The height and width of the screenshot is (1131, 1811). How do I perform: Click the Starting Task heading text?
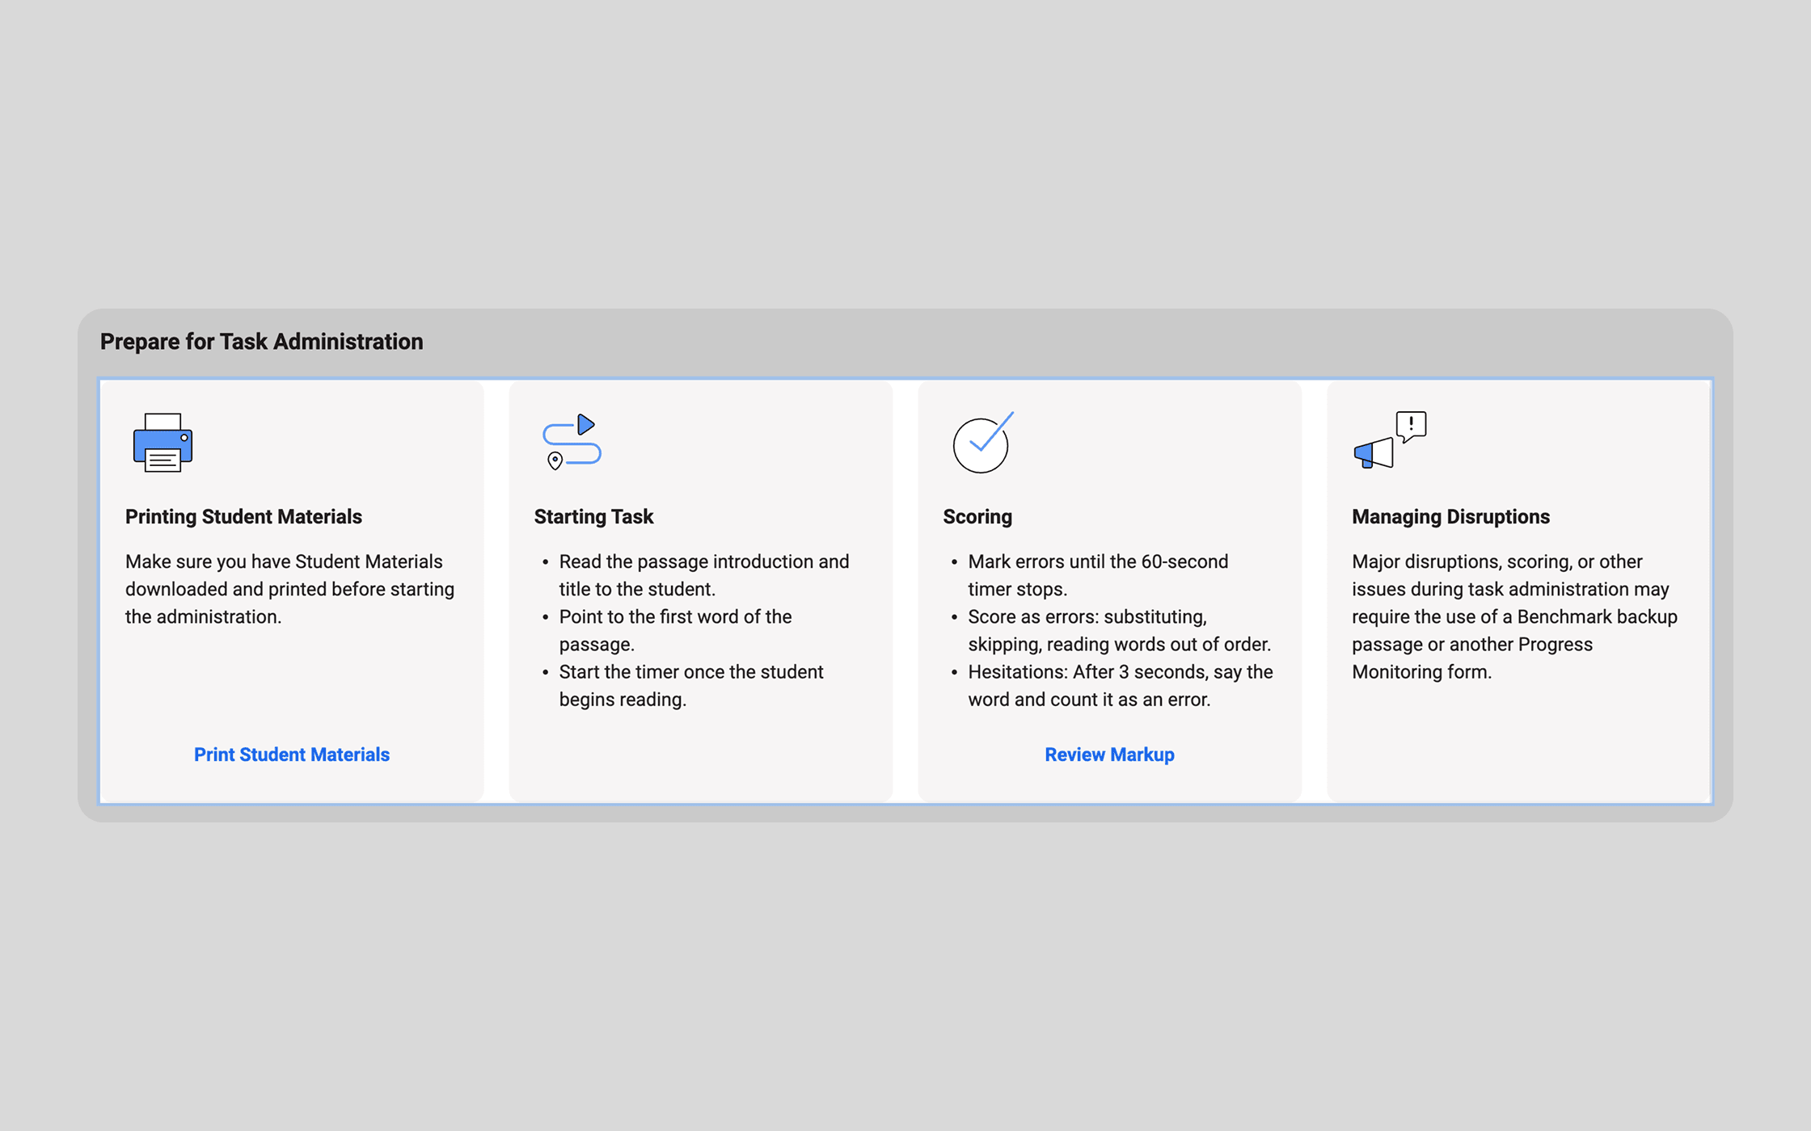coord(593,516)
